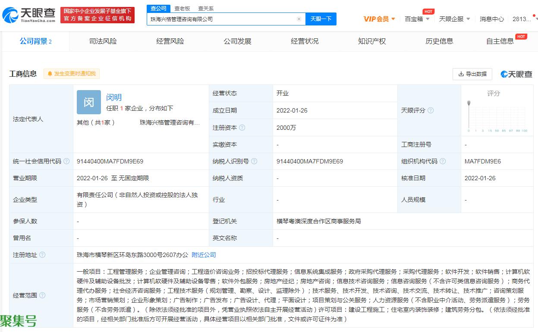
Task: Click help icon next to 天眼评分
Action: coord(431,110)
